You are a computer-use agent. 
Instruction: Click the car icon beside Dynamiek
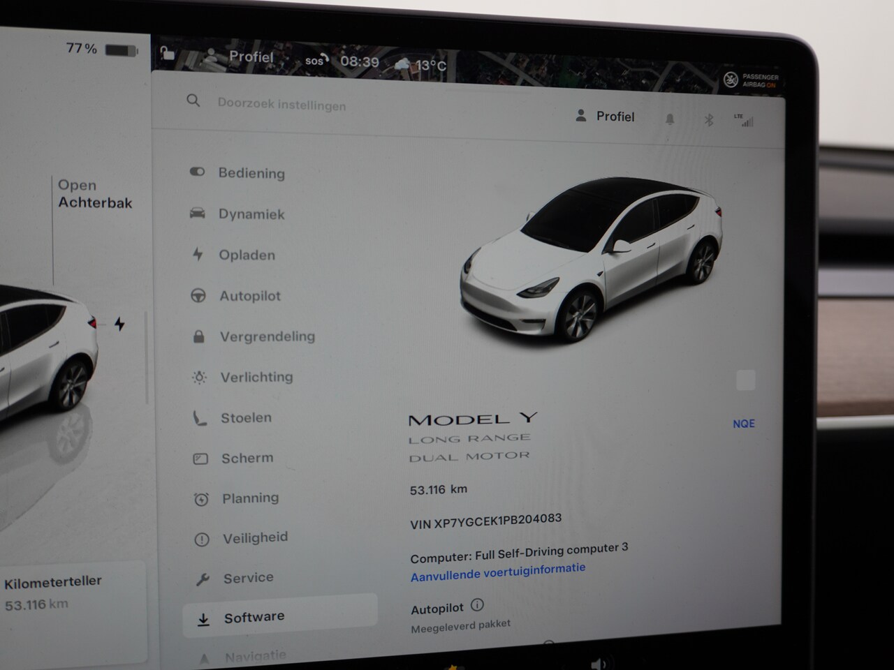click(198, 213)
